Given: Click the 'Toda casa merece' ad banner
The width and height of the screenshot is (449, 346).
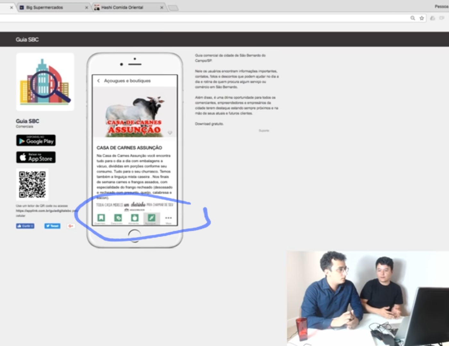Looking at the screenshot, I should 135,206.
